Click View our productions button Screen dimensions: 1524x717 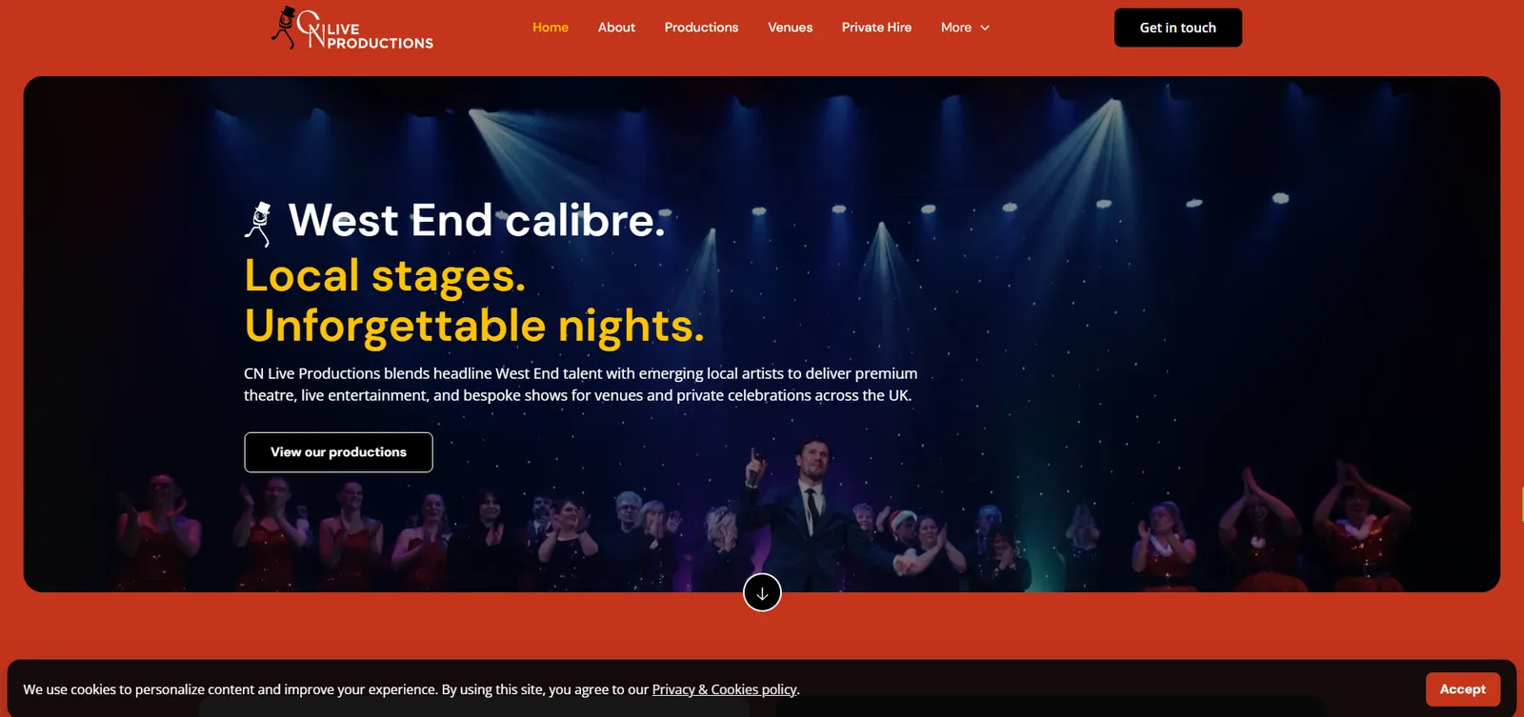pos(338,452)
